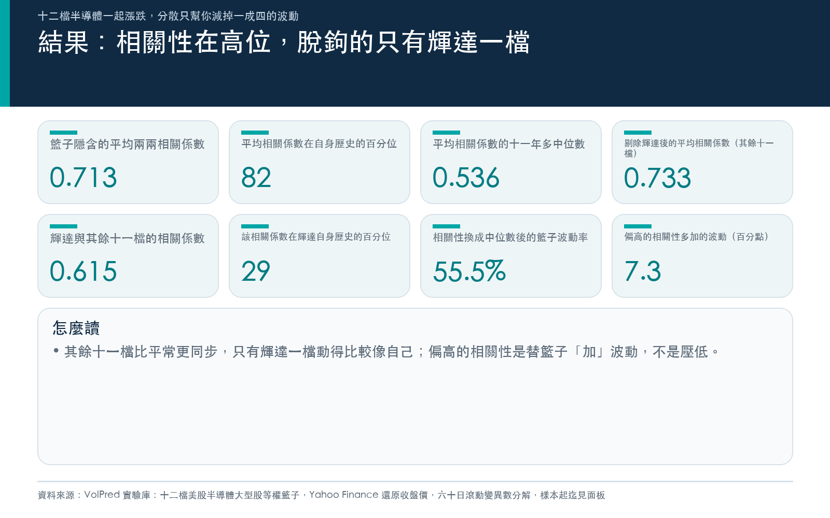The width and height of the screenshot is (830, 518).
Task: Click the value 0.733
Action: 657,178
